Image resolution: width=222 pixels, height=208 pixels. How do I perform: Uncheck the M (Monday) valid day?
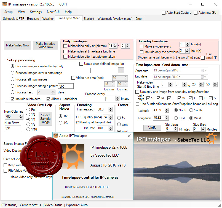tap(158, 98)
